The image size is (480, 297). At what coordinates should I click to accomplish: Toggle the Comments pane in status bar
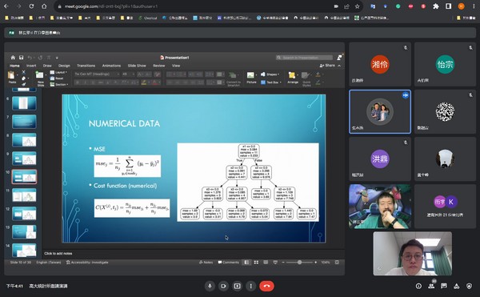(228, 262)
